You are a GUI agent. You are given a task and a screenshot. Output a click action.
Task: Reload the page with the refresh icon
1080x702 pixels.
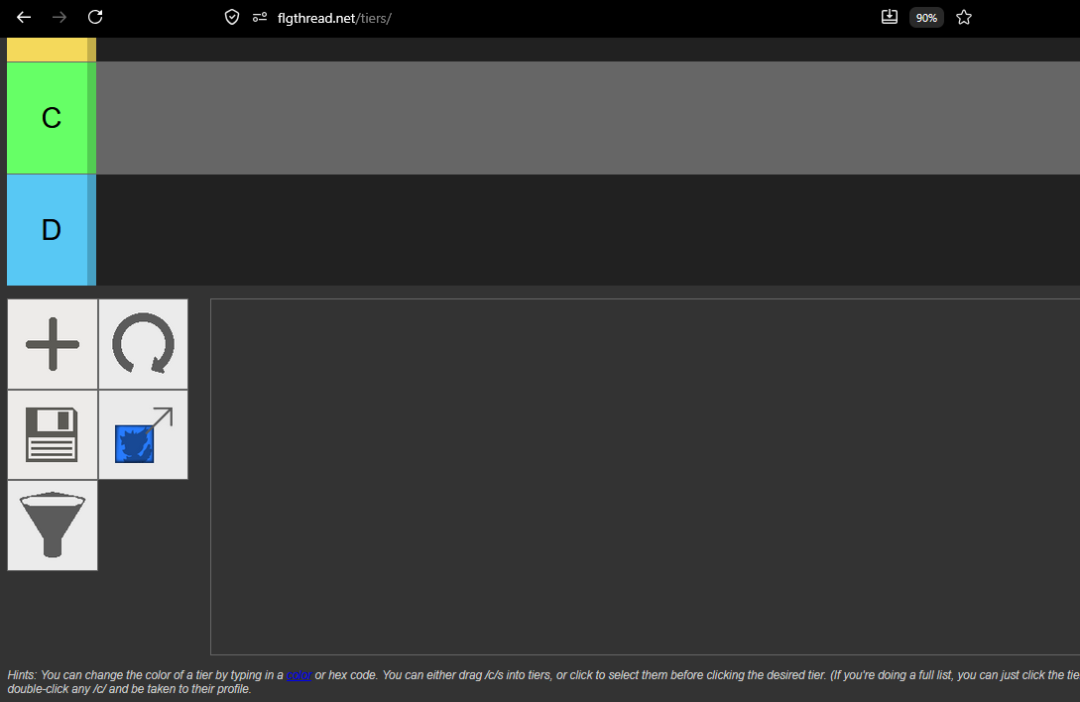pyautogui.click(x=95, y=17)
